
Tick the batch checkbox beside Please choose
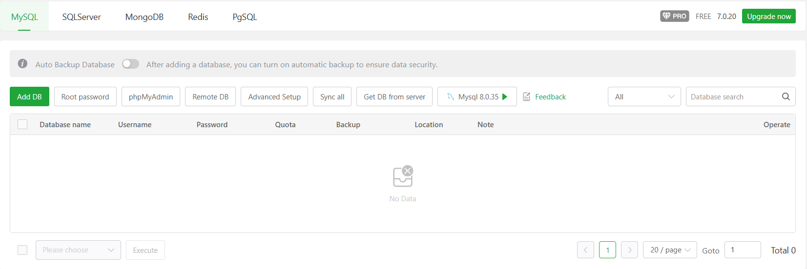coord(22,250)
